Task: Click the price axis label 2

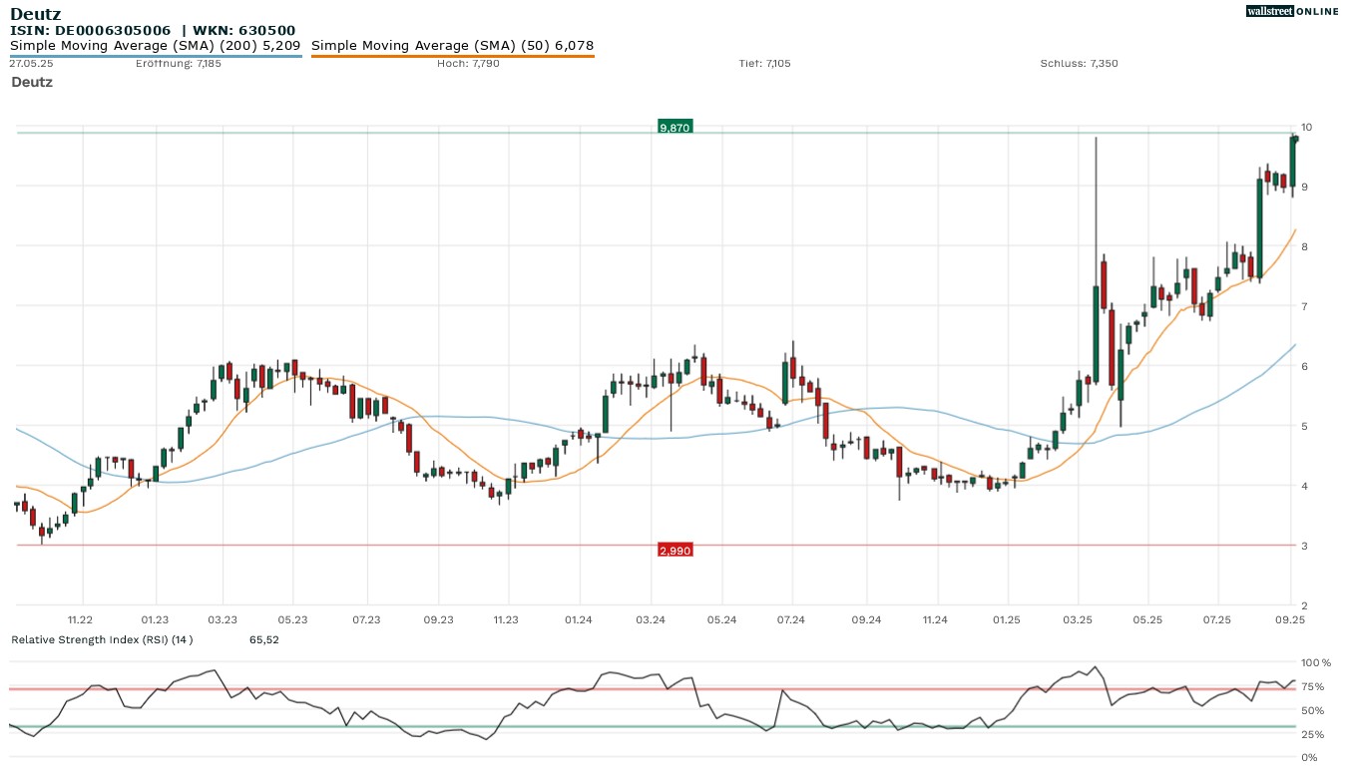Action: tap(1303, 605)
